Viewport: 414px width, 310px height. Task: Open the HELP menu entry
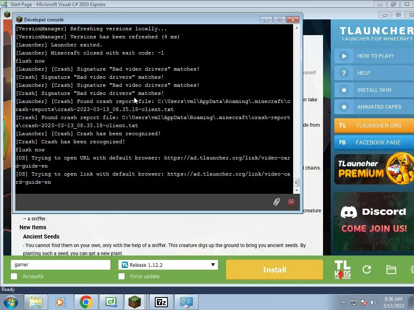point(374,73)
